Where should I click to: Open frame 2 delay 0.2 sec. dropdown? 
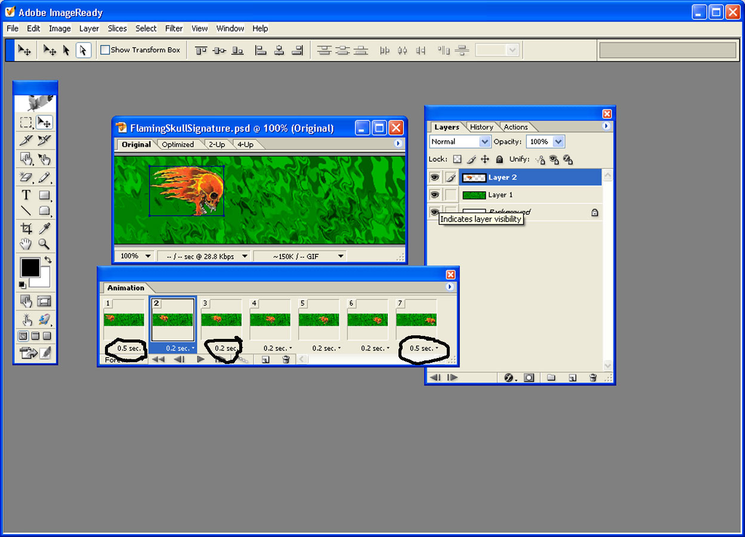click(x=179, y=348)
